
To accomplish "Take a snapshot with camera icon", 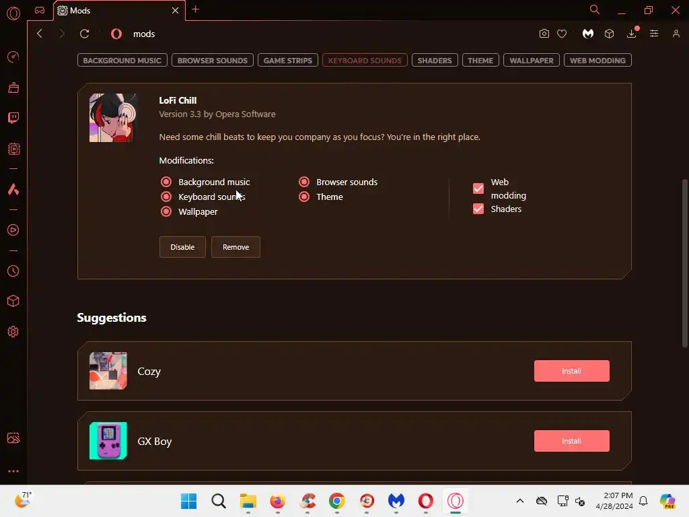I will (544, 34).
